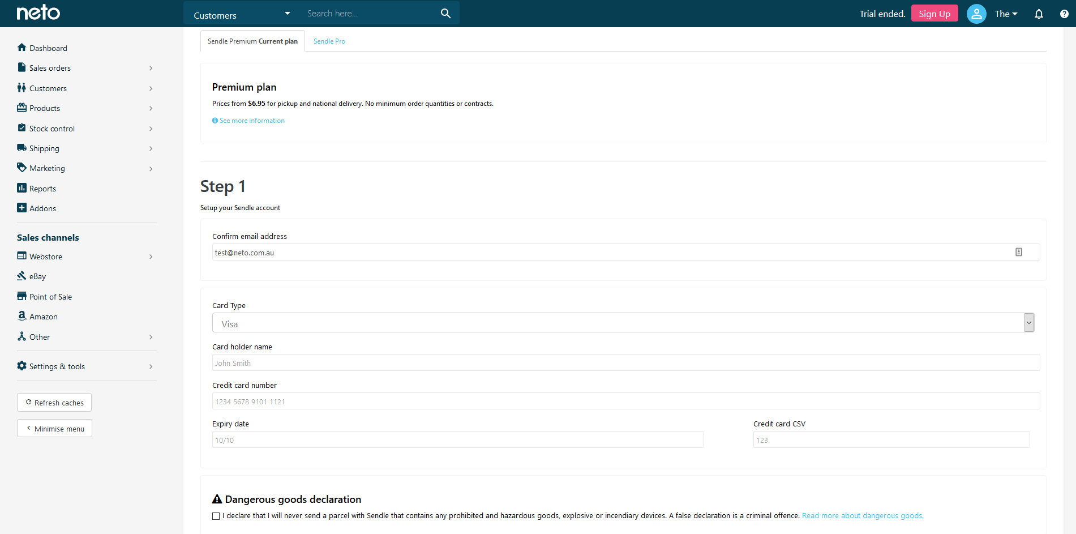Screen dimensions: 1076x534
Task: Expand the Other channels chevron
Action: click(x=151, y=337)
